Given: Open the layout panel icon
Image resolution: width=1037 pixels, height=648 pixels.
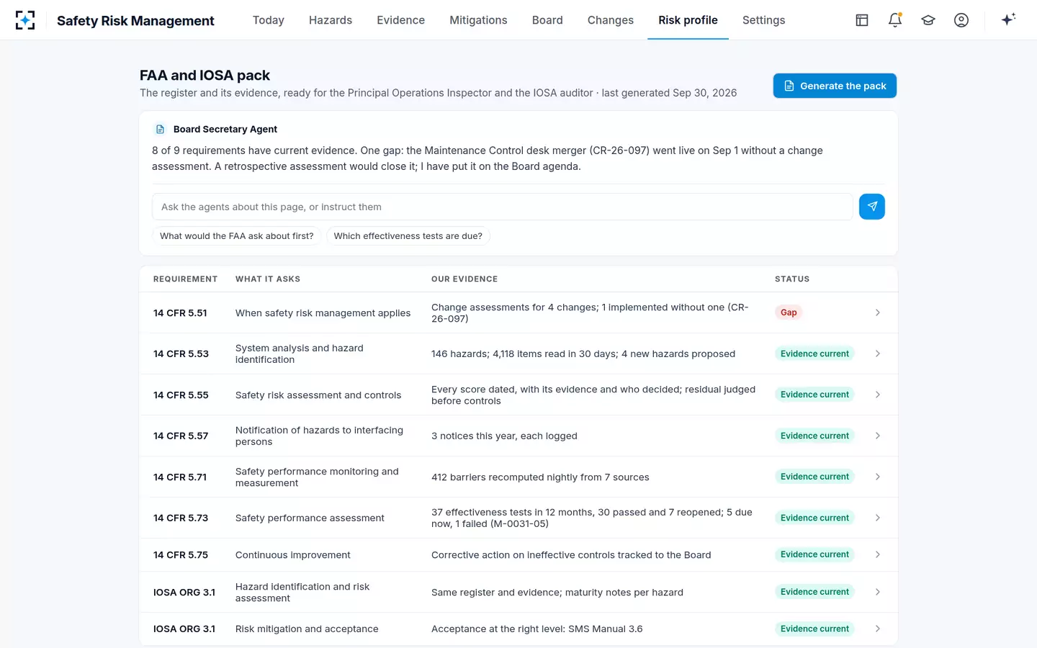Looking at the screenshot, I should point(862,20).
